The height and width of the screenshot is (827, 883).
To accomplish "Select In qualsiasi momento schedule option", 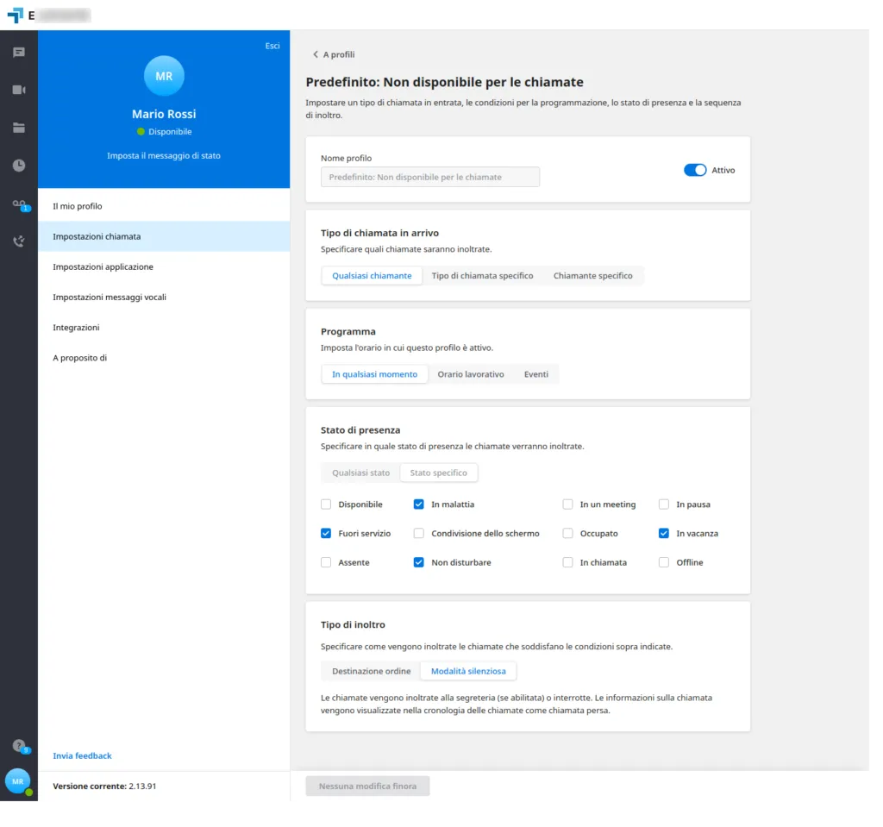I will click(x=374, y=374).
